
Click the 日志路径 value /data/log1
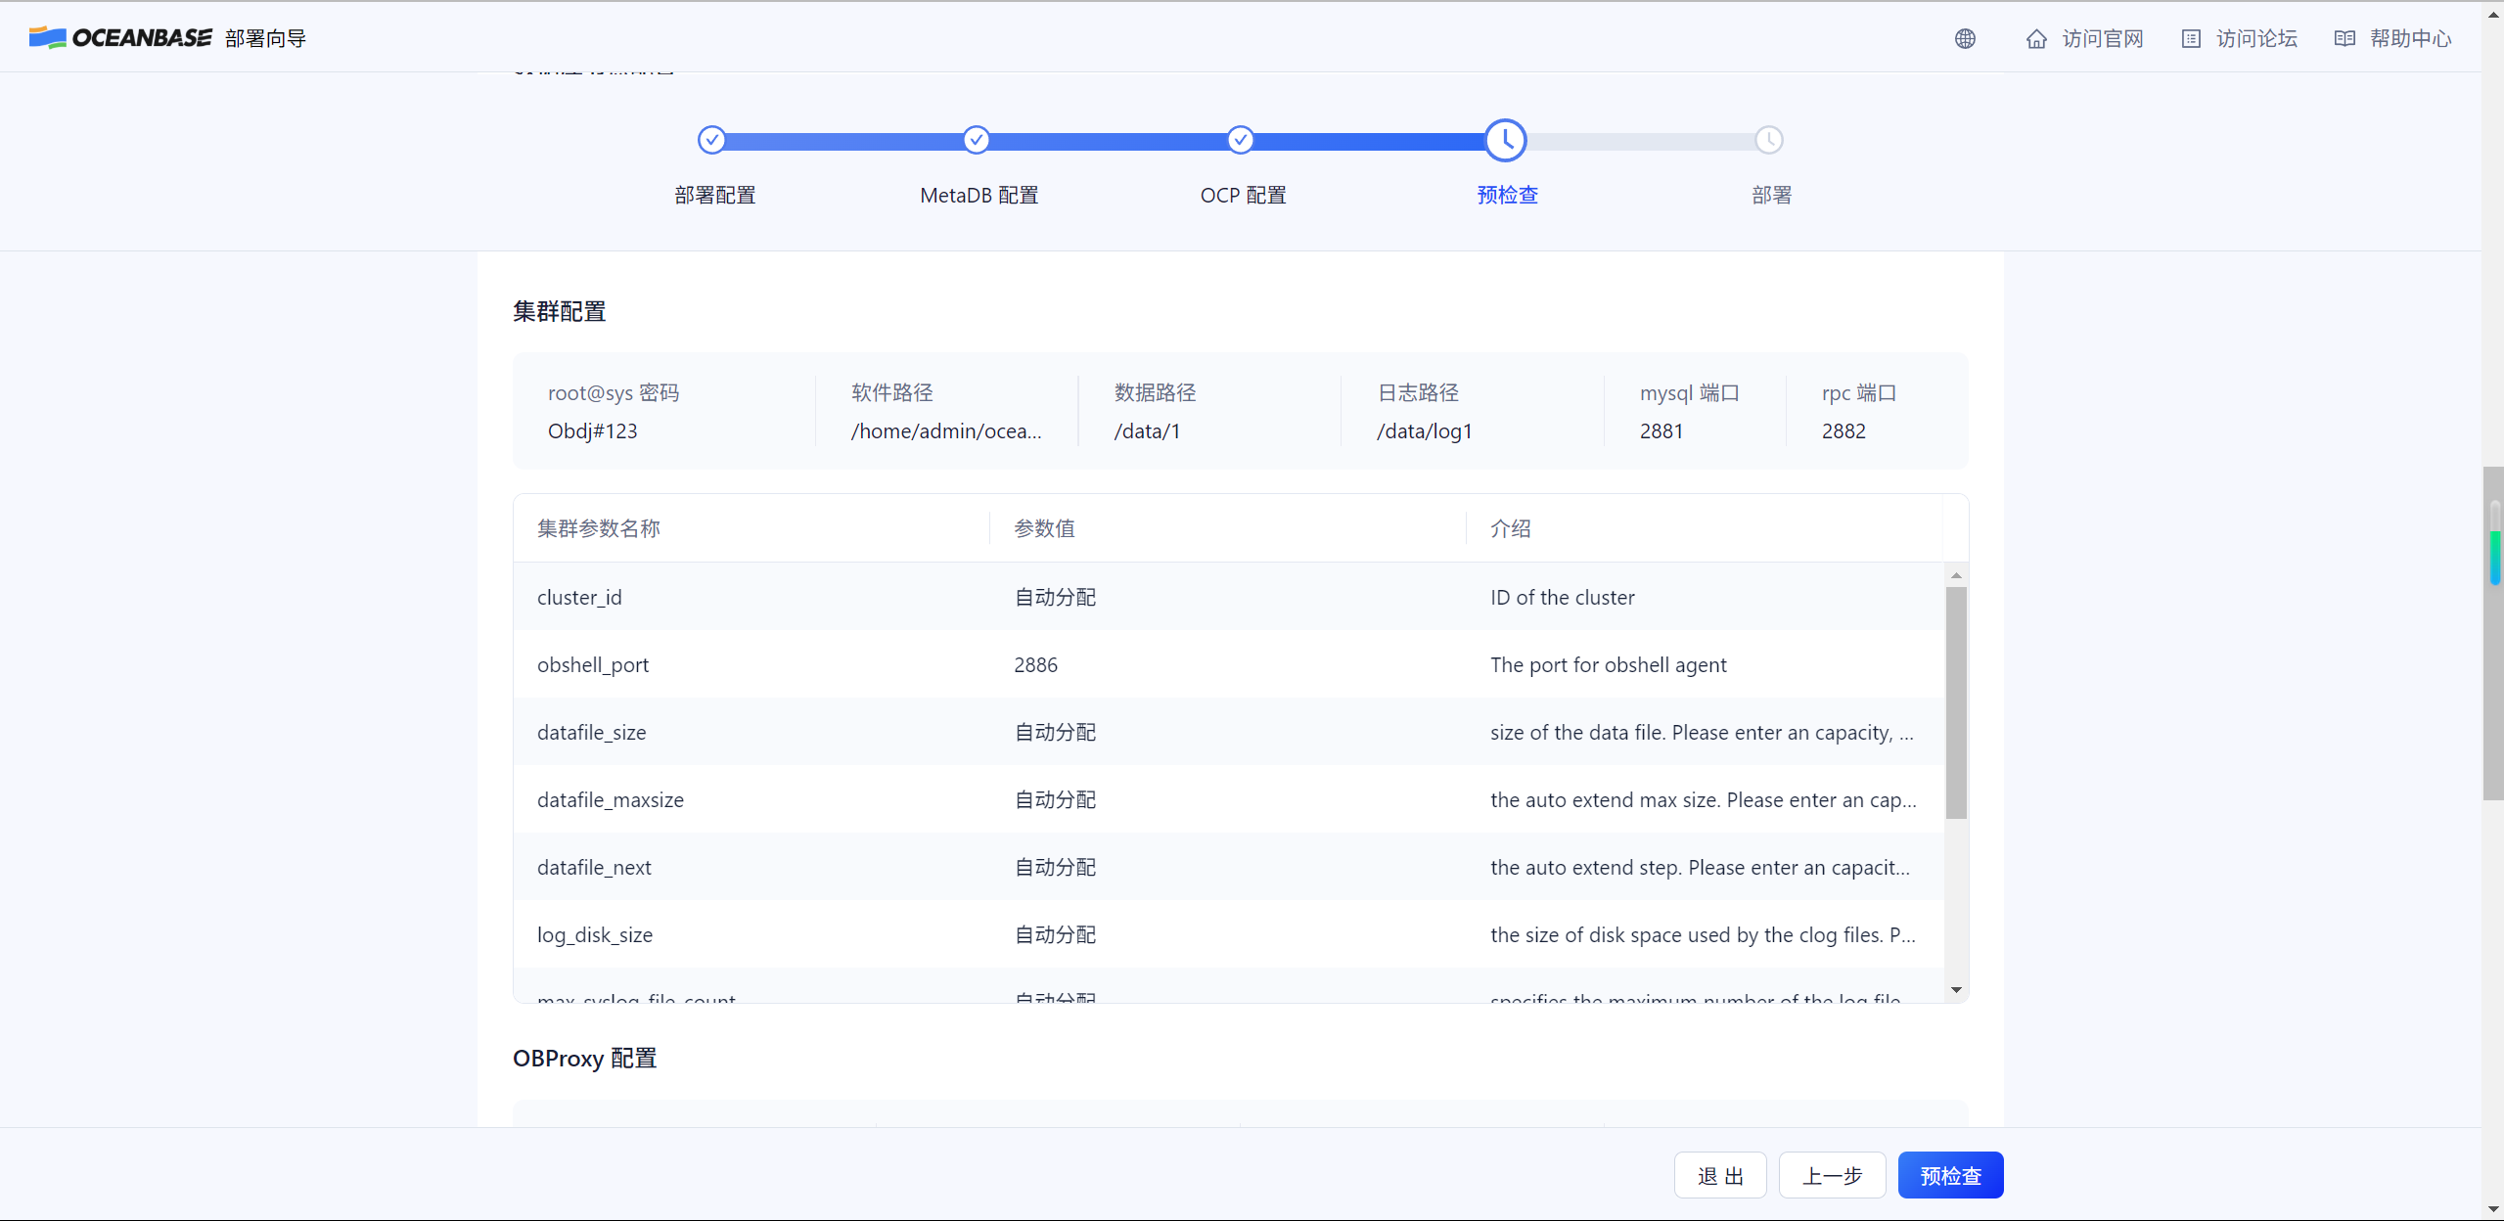coord(1425,430)
